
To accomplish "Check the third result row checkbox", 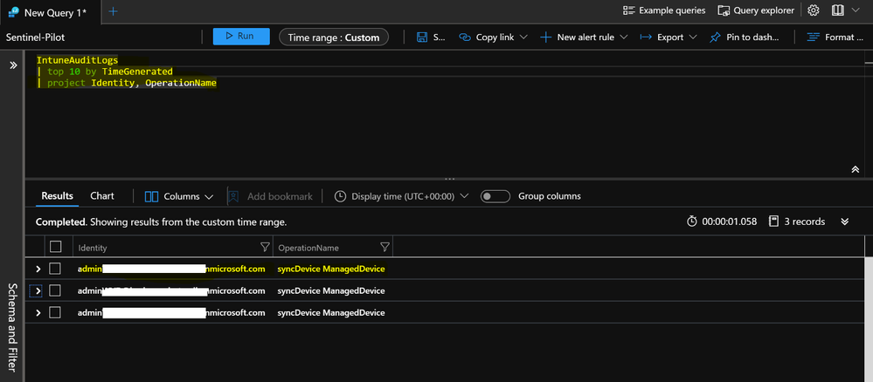I will pyautogui.click(x=54, y=312).
